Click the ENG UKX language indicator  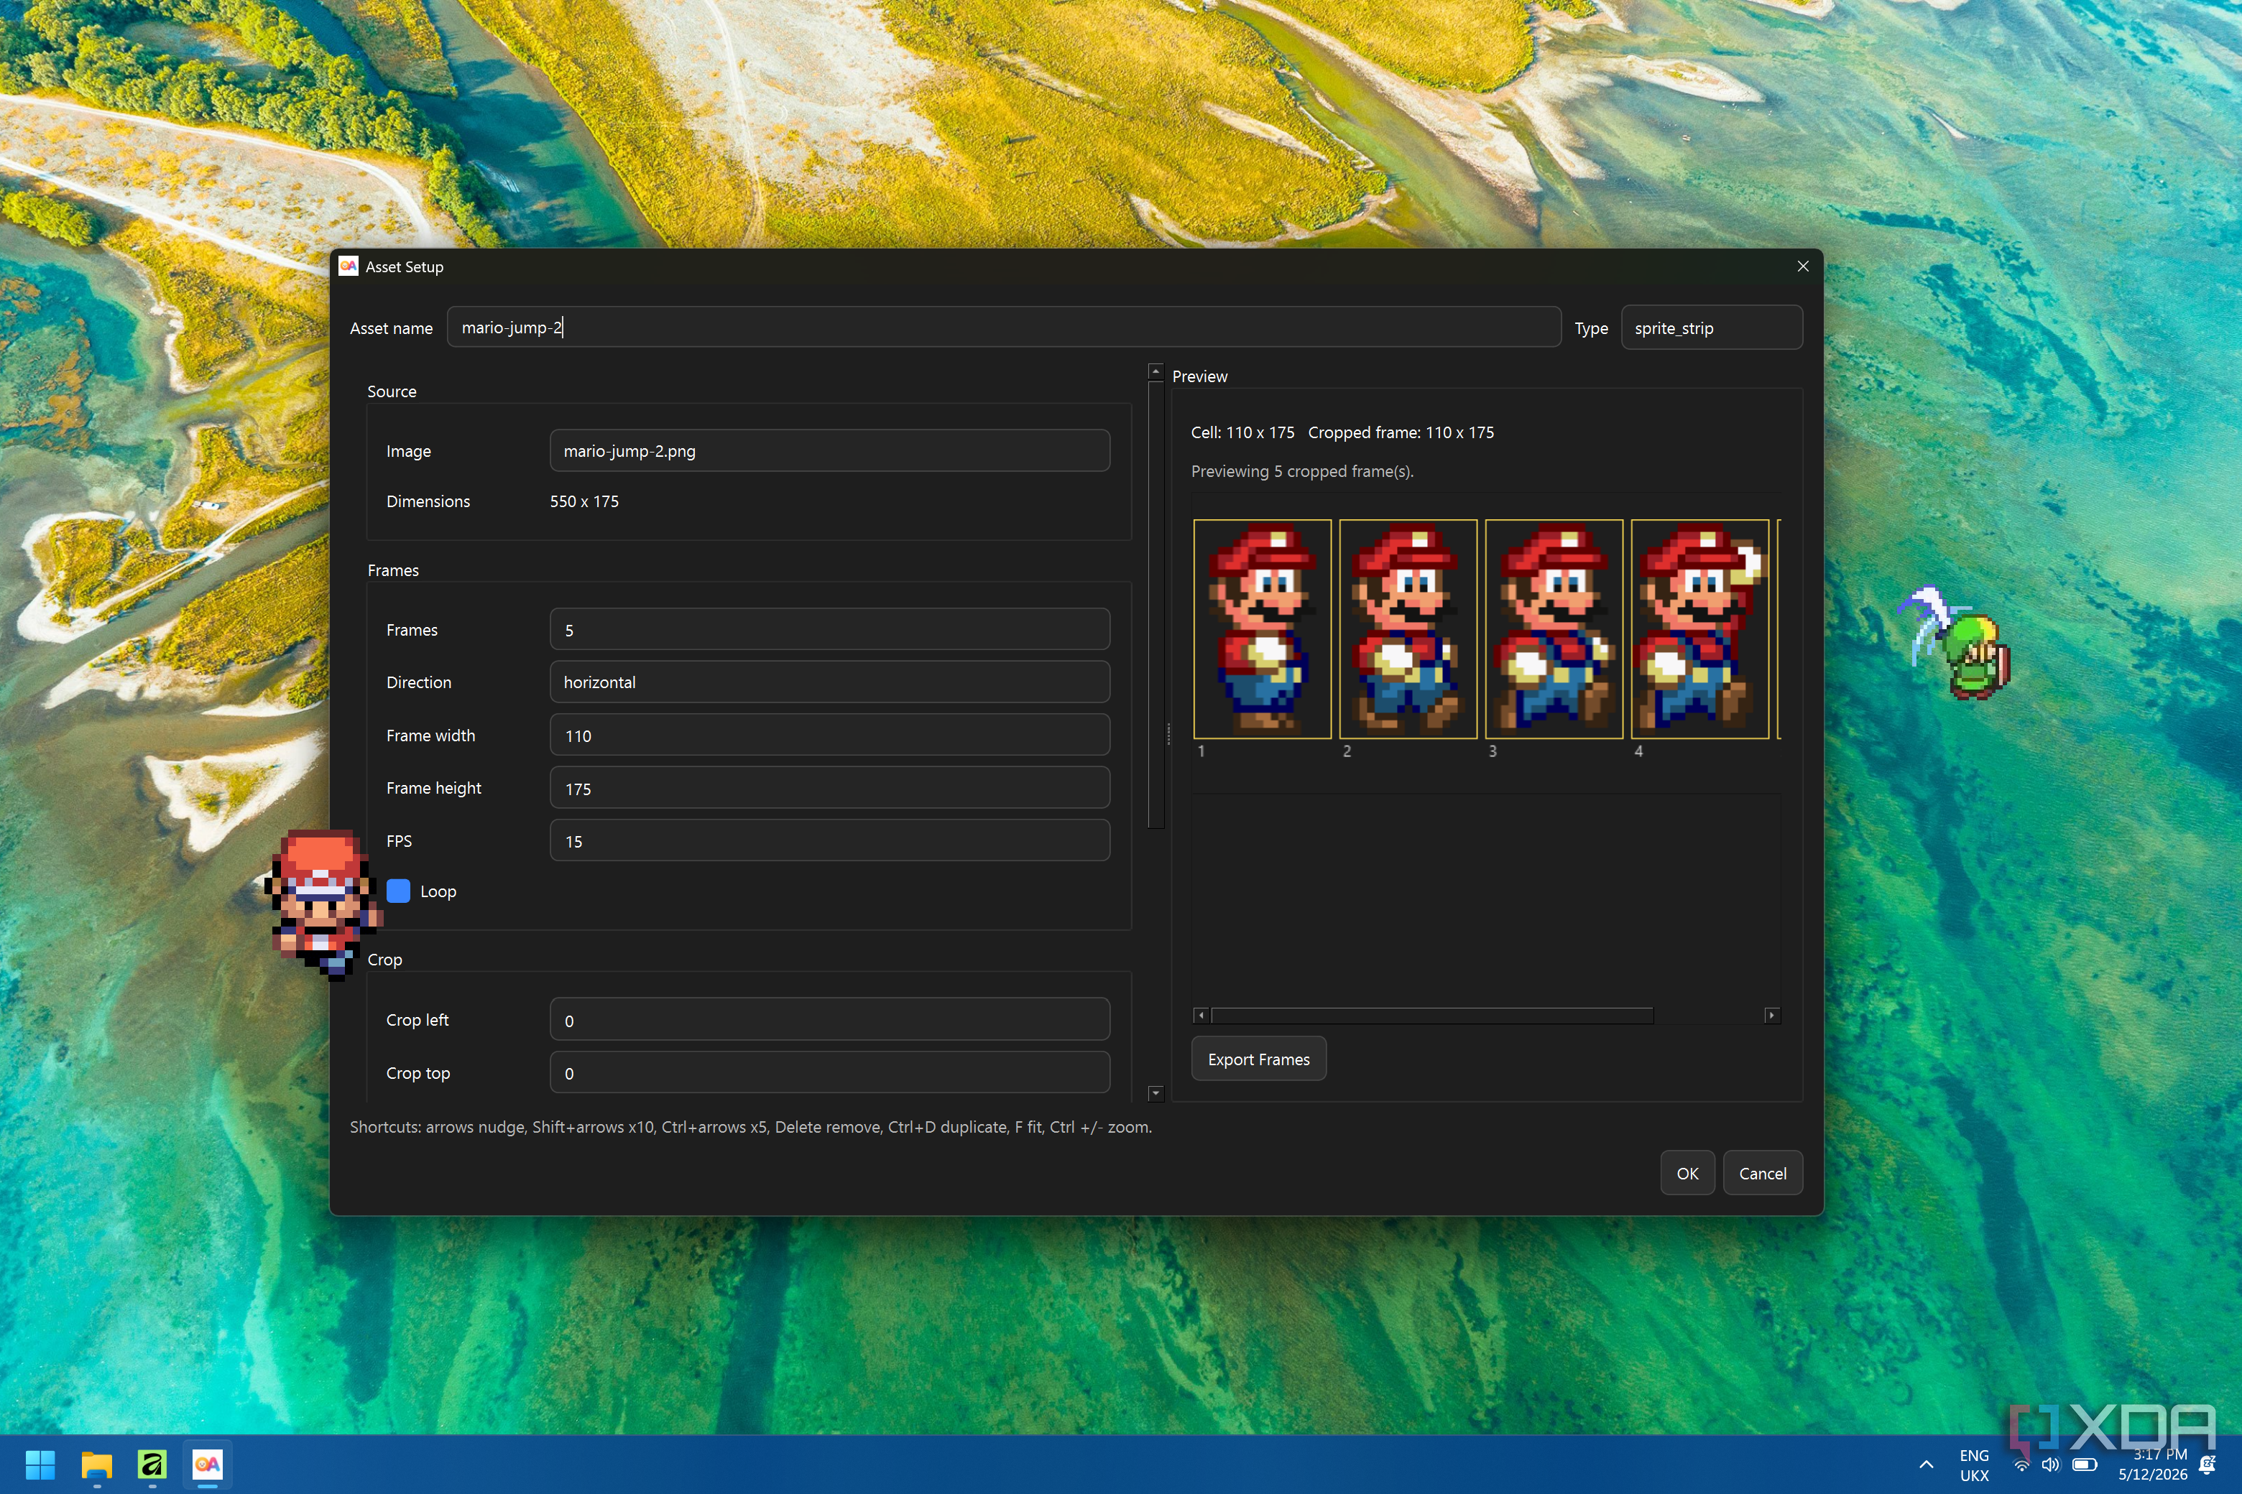(x=1974, y=1465)
